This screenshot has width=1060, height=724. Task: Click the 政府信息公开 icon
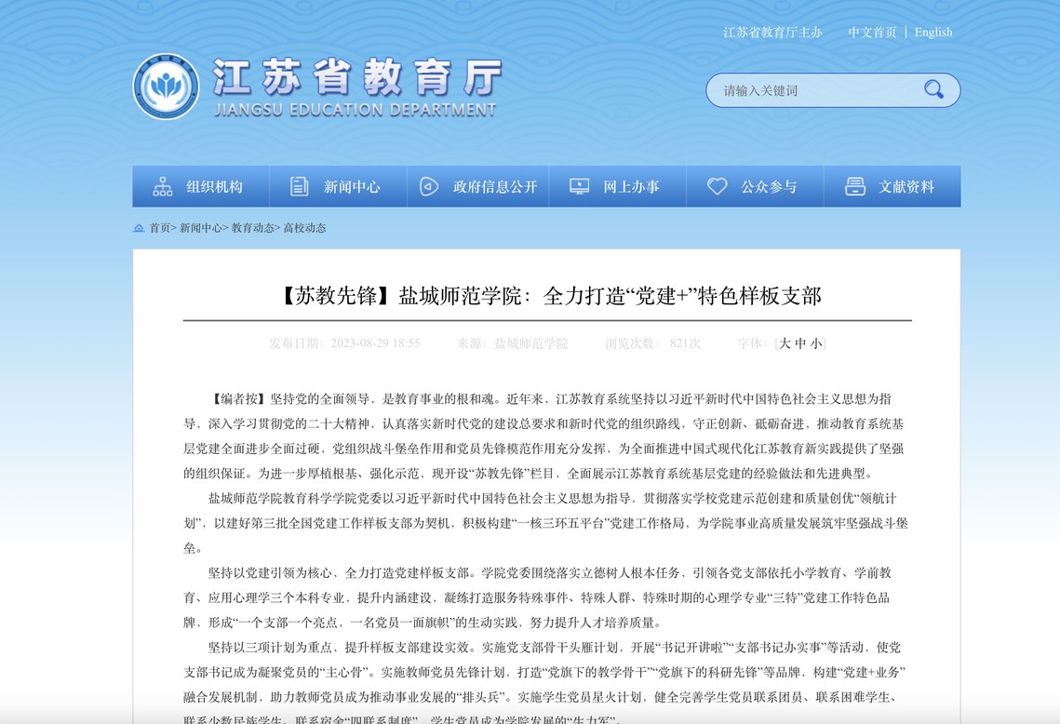(x=429, y=186)
